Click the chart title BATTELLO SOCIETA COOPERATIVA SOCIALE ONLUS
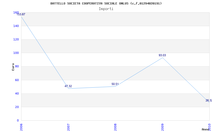 106,3
